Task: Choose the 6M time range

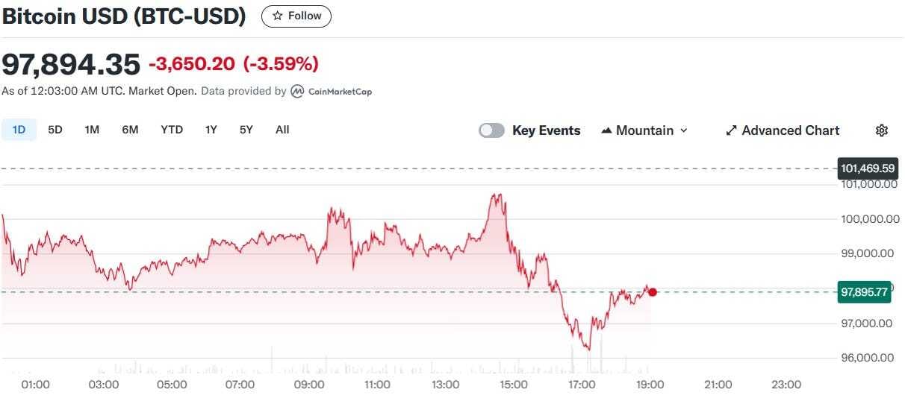Action: point(130,130)
